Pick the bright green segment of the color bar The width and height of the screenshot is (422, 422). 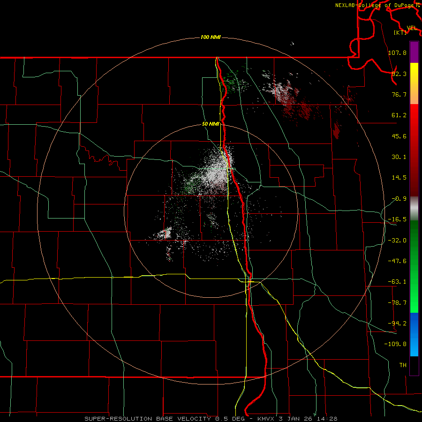click(x=414, y=266)
